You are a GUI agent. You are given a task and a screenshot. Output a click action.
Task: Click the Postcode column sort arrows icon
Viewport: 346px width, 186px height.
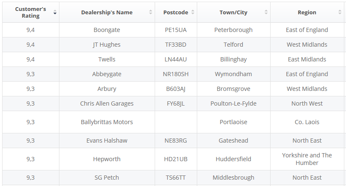coord(193,12)
